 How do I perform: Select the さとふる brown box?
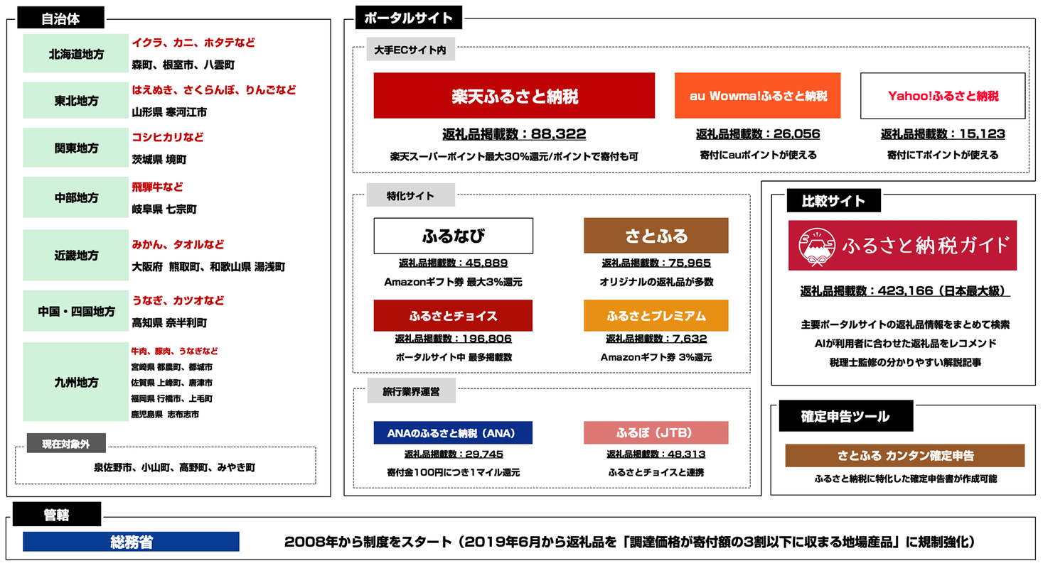point(656,236)
